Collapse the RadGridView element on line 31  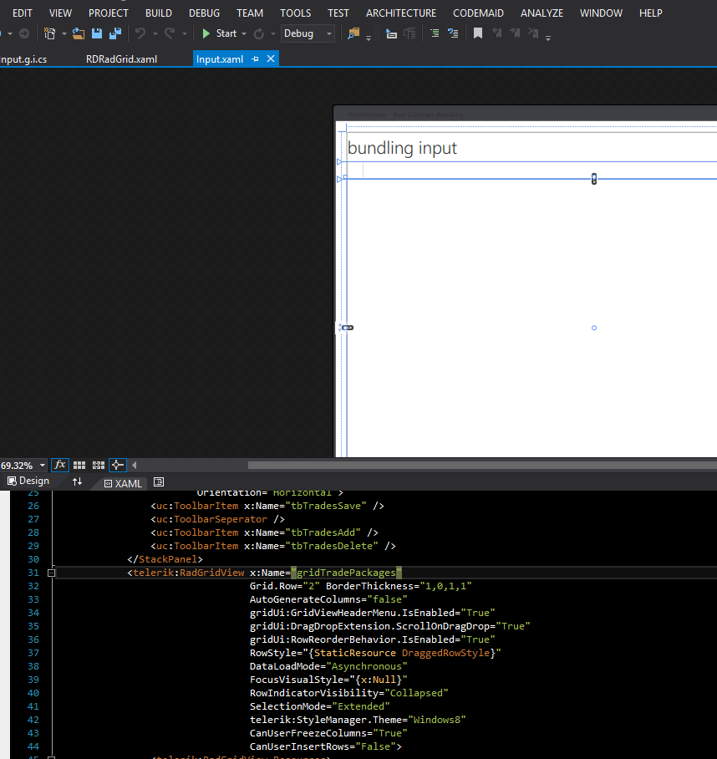coord(52,573)
